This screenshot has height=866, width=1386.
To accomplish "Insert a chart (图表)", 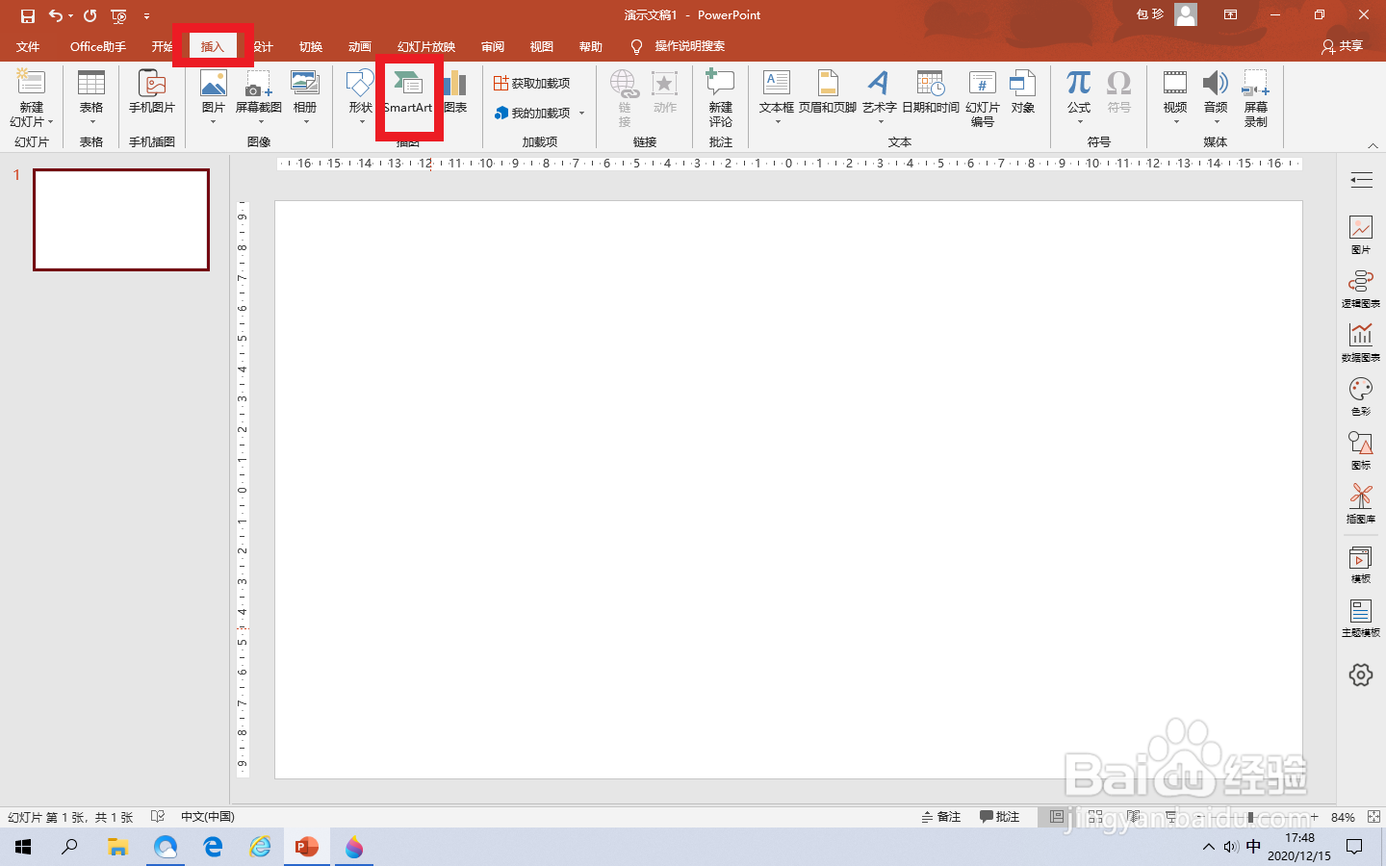I will coord(455,93).
